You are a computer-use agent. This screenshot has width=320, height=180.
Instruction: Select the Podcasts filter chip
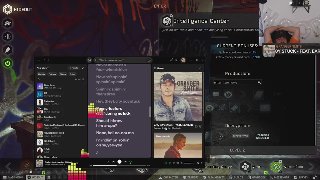point(52,74)
